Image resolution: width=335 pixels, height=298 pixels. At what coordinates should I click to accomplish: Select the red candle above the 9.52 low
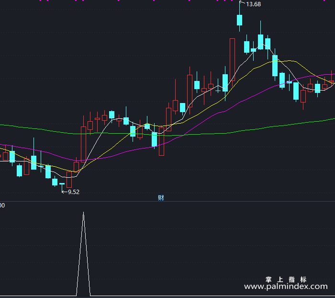click(x=69, y=180)
